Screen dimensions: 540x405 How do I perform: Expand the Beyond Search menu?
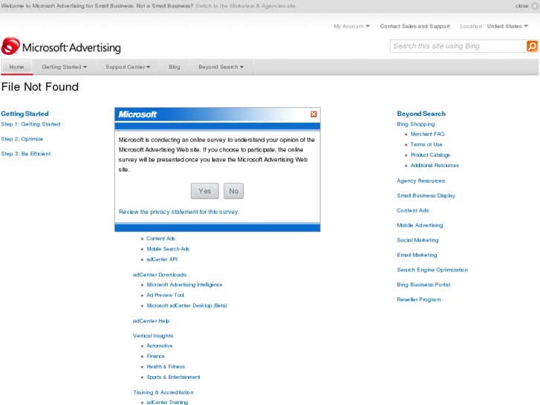click(221, 67)
